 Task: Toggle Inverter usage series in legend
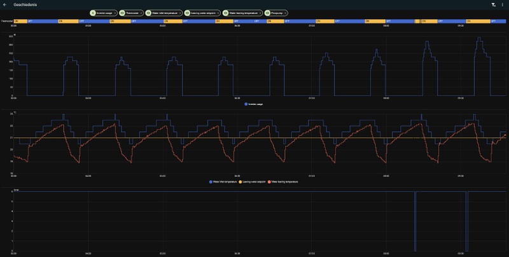coord(253,104)
